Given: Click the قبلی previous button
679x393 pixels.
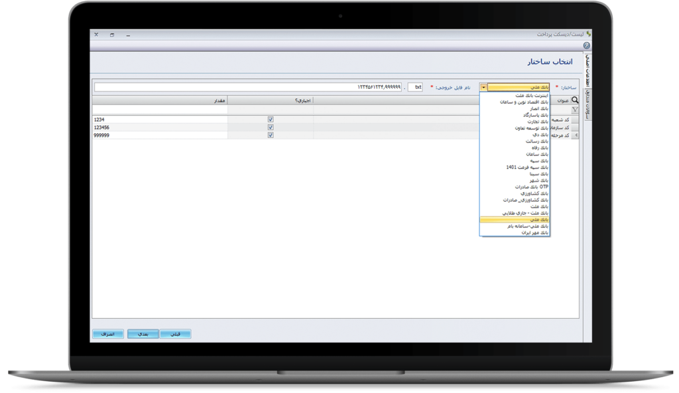Looking at the screenshot, I should click(175, 334).
